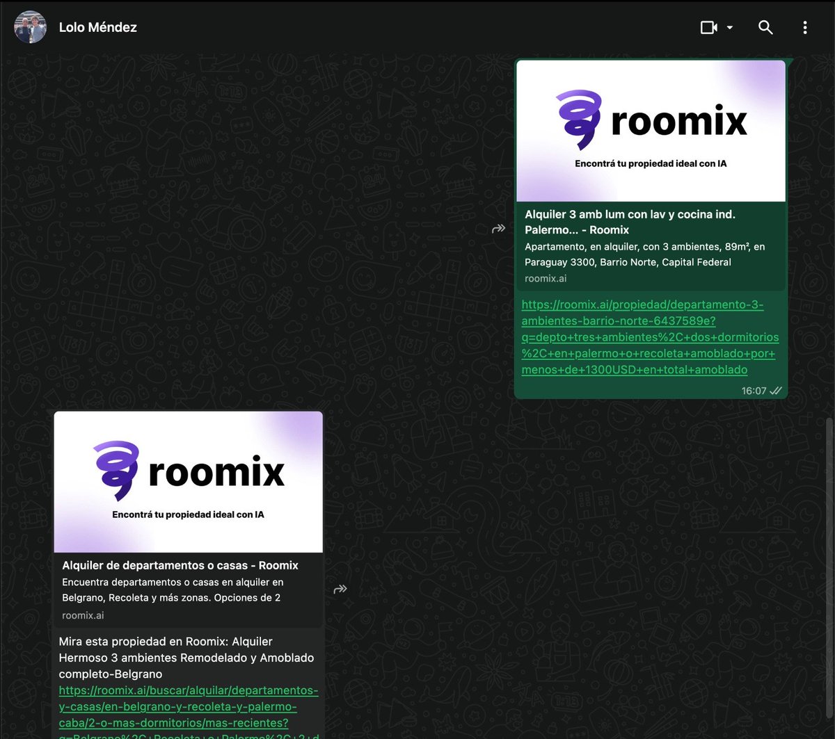The width and height of the screenshot is (835, 739).
Task: Open the received Roomix preview image
Action: click(189, 482)
